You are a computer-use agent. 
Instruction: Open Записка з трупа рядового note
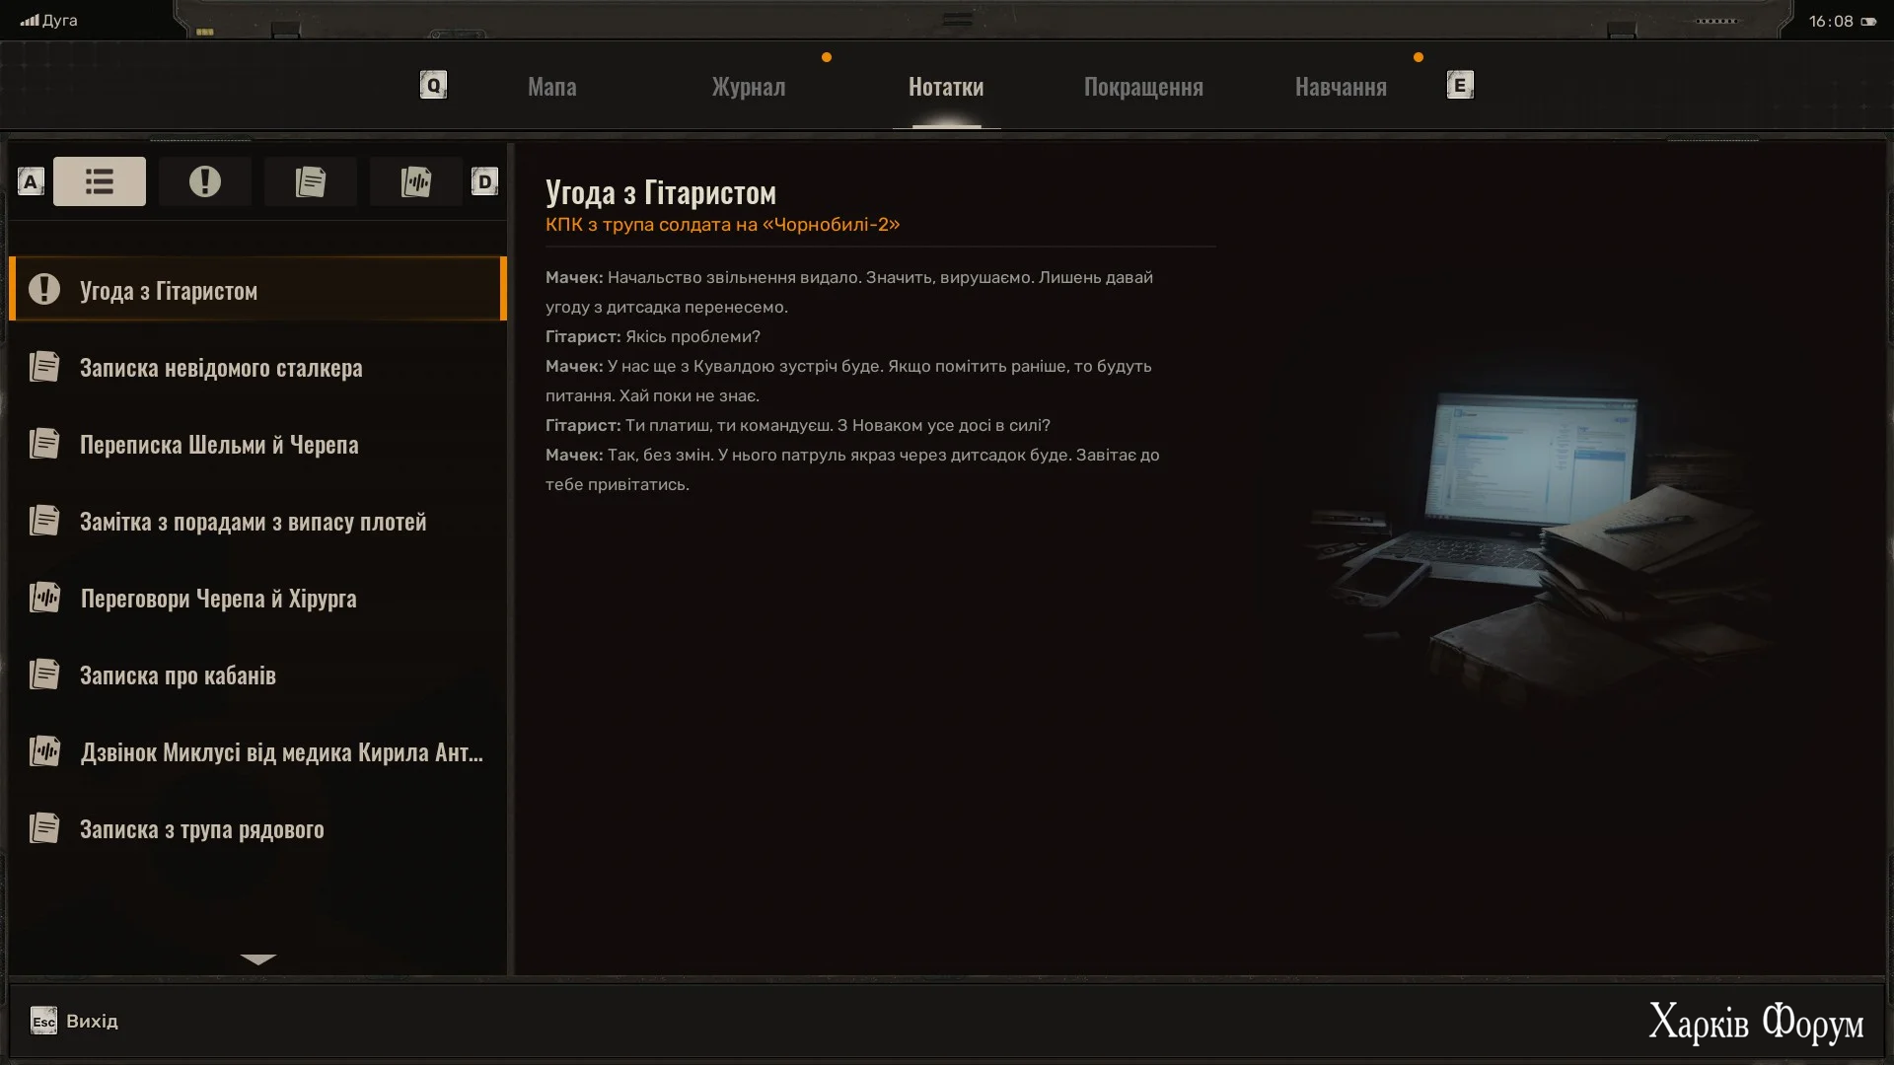(201, 829)
